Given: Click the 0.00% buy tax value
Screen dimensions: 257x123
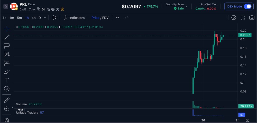Looking at the screenshot, I should tap(200, 9).
